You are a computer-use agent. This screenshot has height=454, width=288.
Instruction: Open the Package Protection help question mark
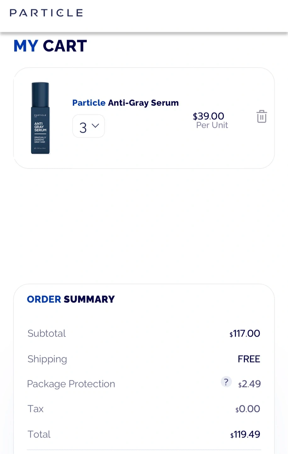coord(226,382)
